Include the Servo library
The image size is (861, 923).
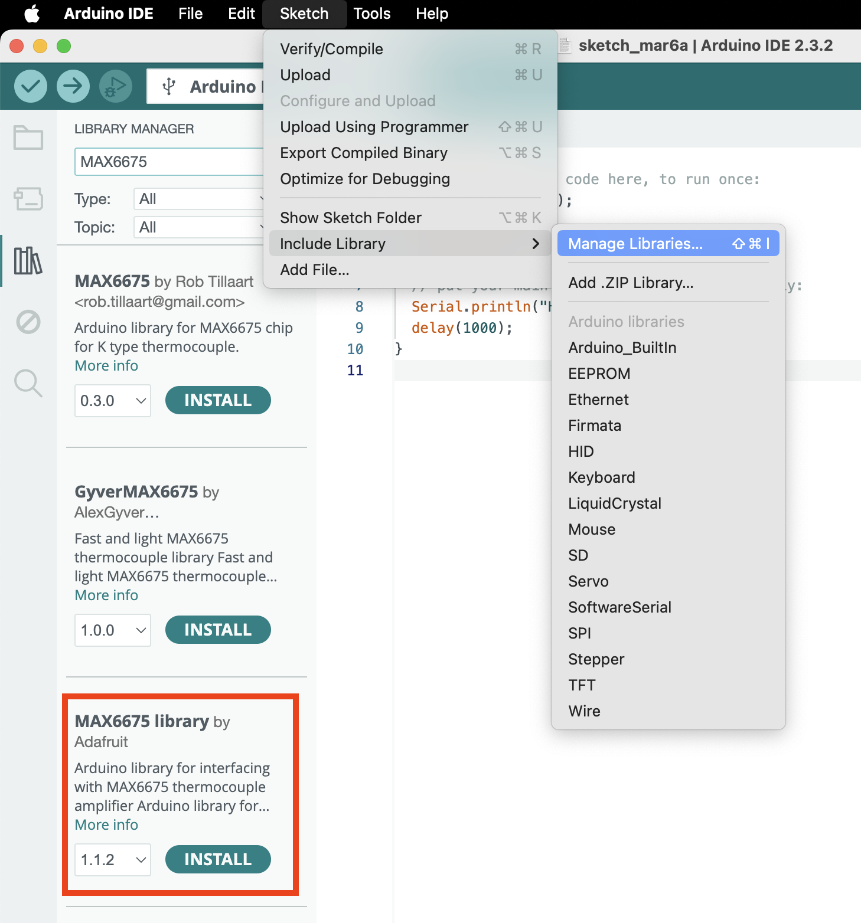click(668, 581)
